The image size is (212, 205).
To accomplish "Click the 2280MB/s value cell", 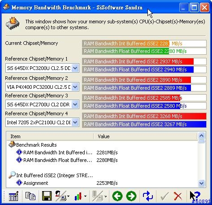I will (x=107, y=160).
